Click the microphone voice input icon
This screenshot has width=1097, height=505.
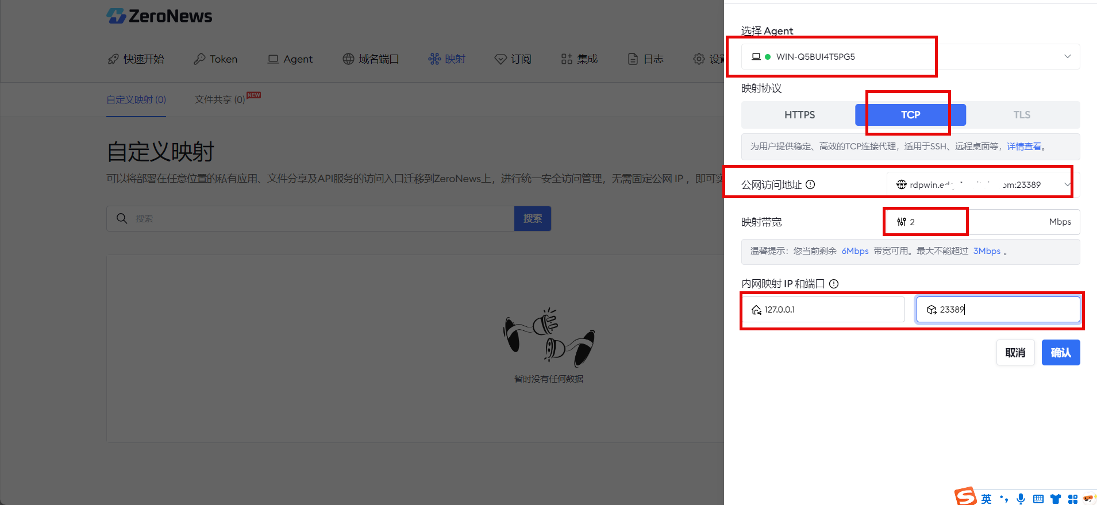[1021, 499]
